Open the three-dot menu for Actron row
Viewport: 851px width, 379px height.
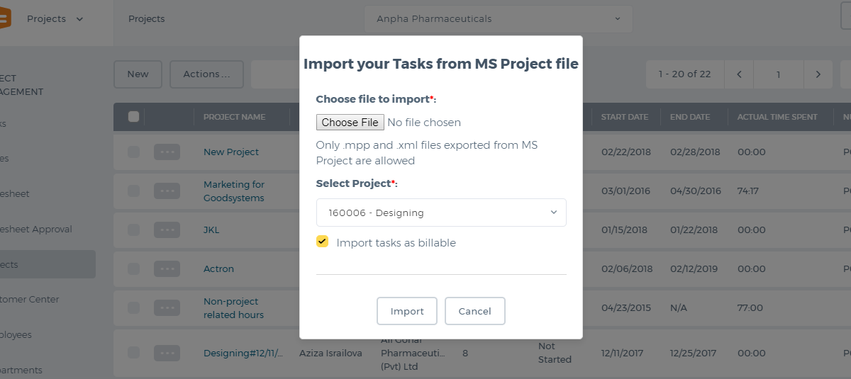[x=167, y=268]
